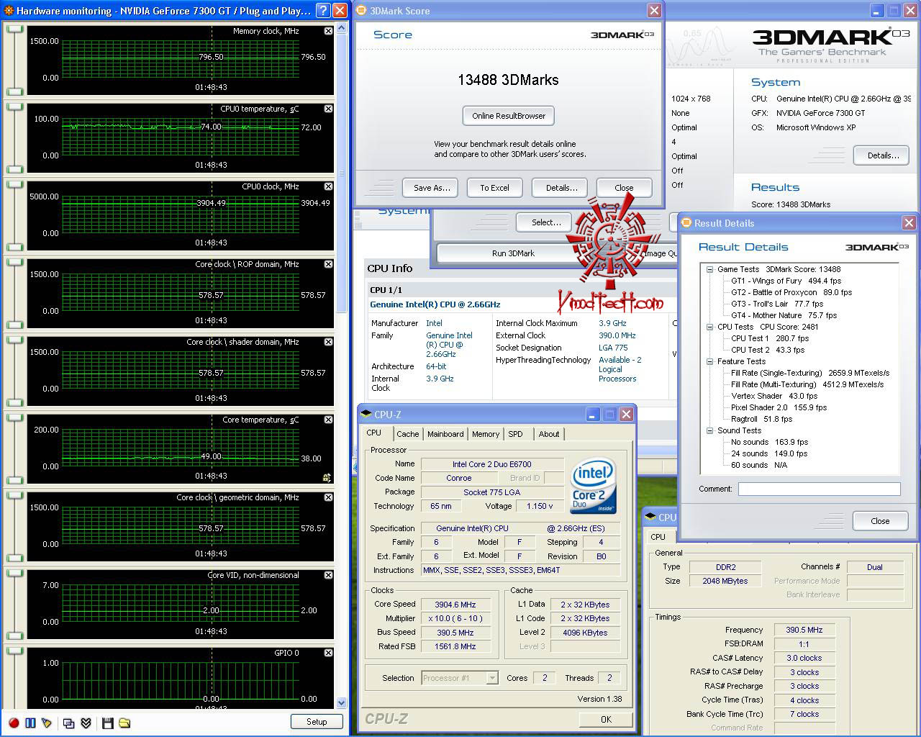This screenshot has height=737, width=921.
Task: Collapse the Feature Tests tree node
Action: click(709, 361)
